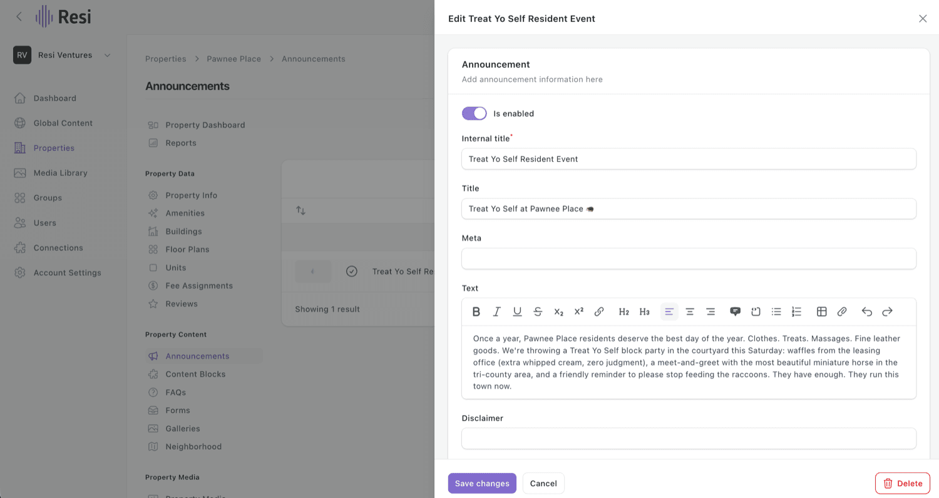Apply strikethrough formatting in editor toolbar

[538, 312]
